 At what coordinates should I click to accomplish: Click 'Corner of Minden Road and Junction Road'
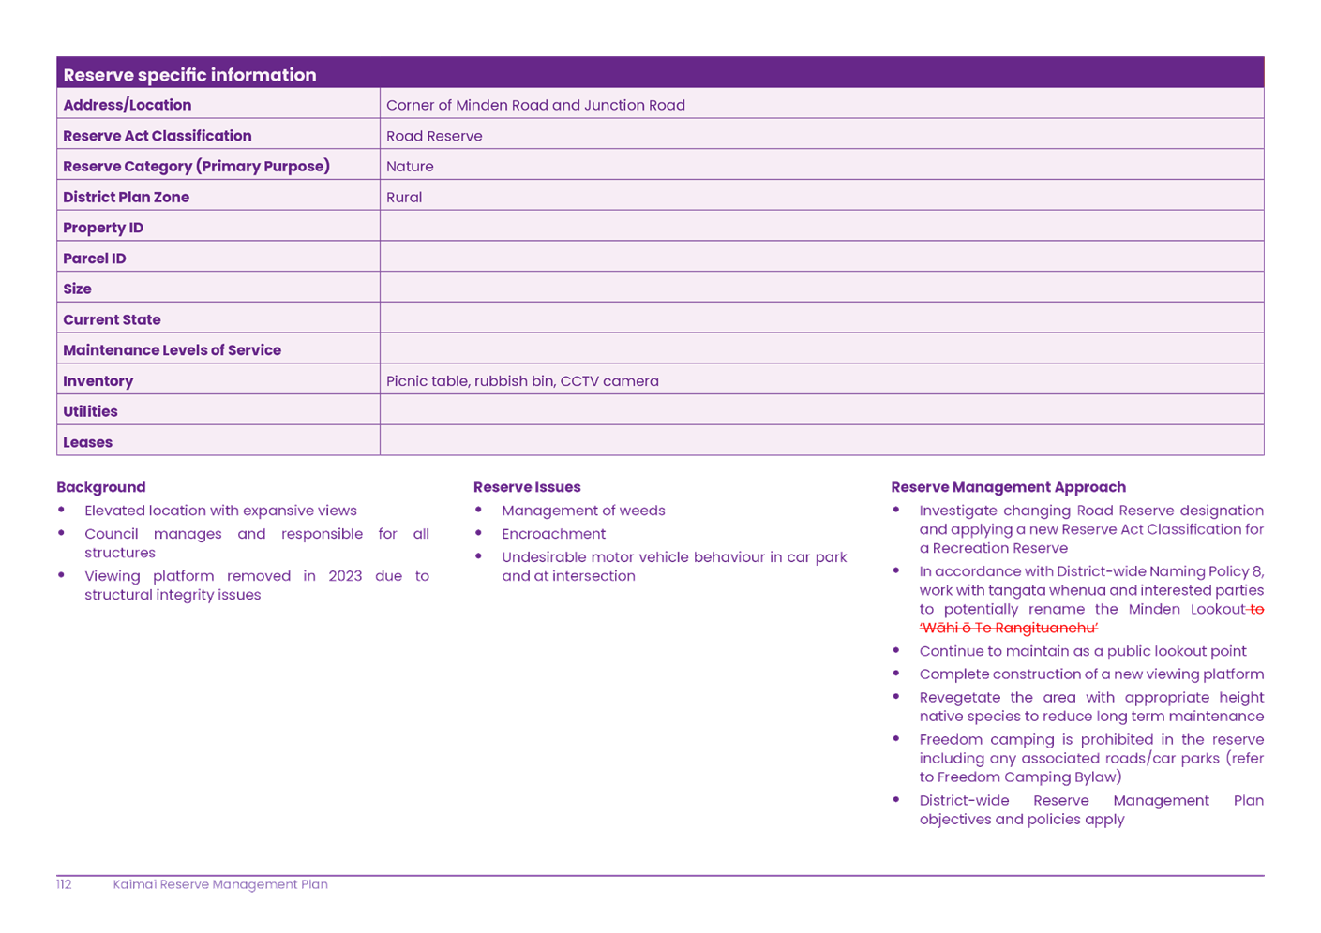pyautogui.click(x=535, y=105)
